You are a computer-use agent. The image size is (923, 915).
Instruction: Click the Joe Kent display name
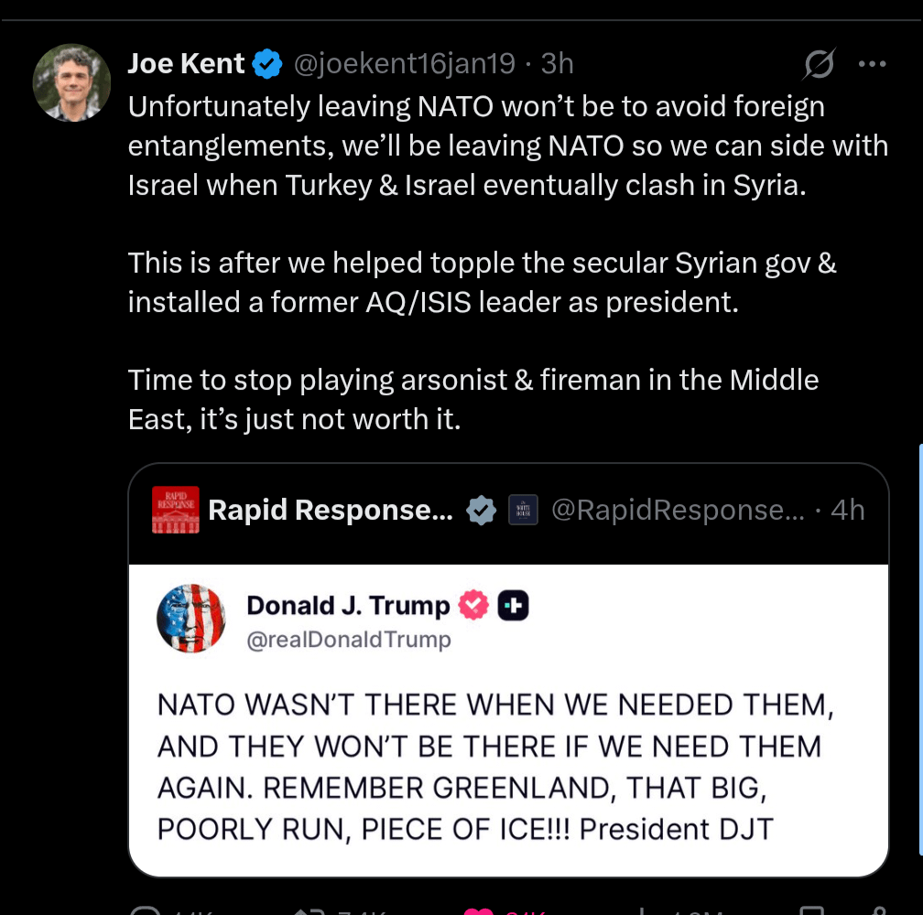click(186, 63)
